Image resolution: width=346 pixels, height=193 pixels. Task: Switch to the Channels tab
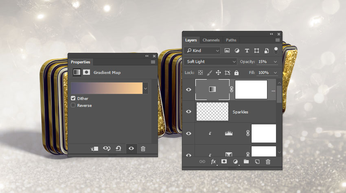[211, 40]
